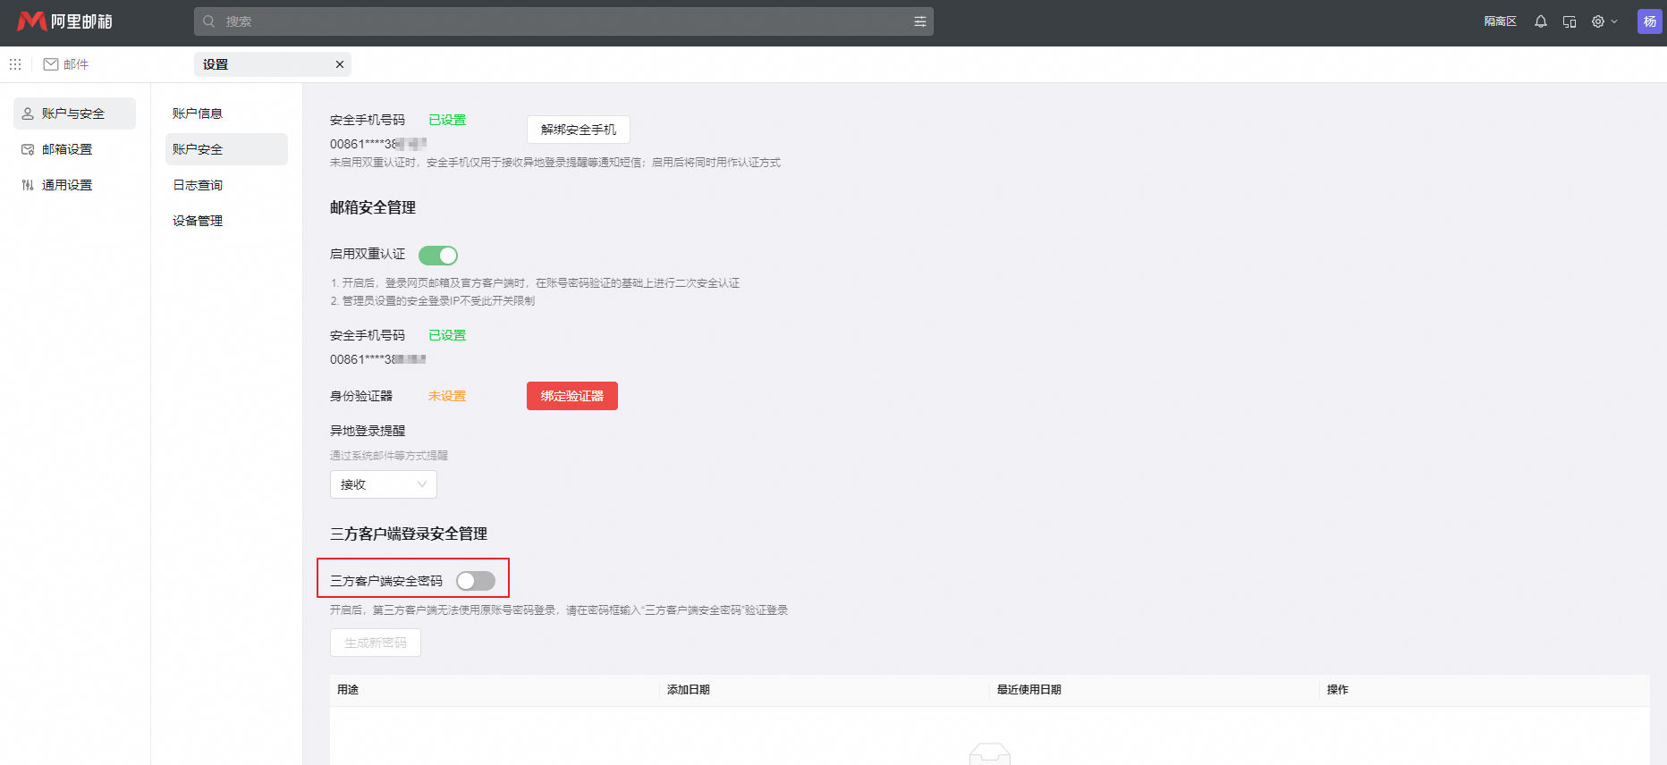Viewport: 1667px width, 765px height.
Task: Click the search filter options icon
Action: point(919,21)
